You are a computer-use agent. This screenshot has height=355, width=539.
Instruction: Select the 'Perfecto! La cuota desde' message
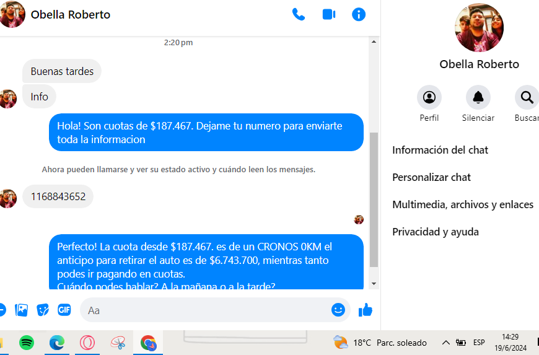(206, 262)
